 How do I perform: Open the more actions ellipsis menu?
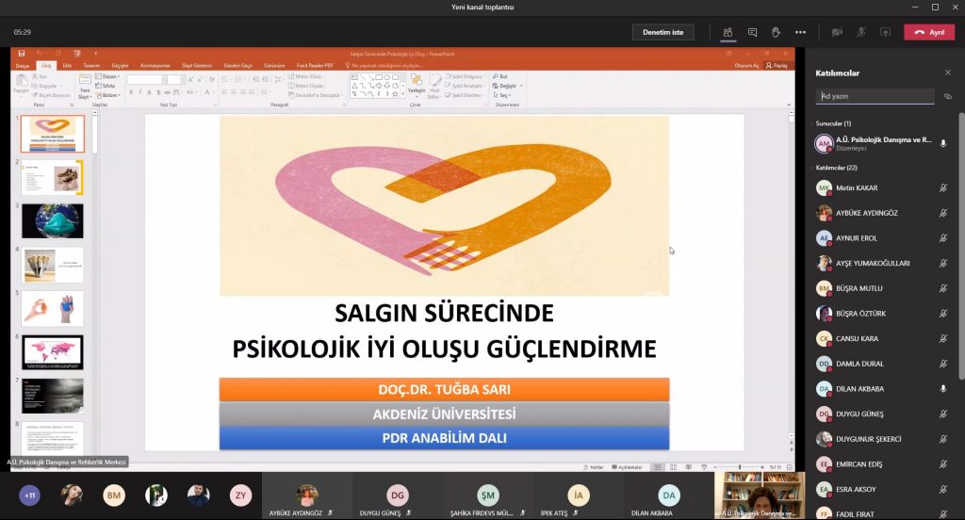(x=800, y=33)
